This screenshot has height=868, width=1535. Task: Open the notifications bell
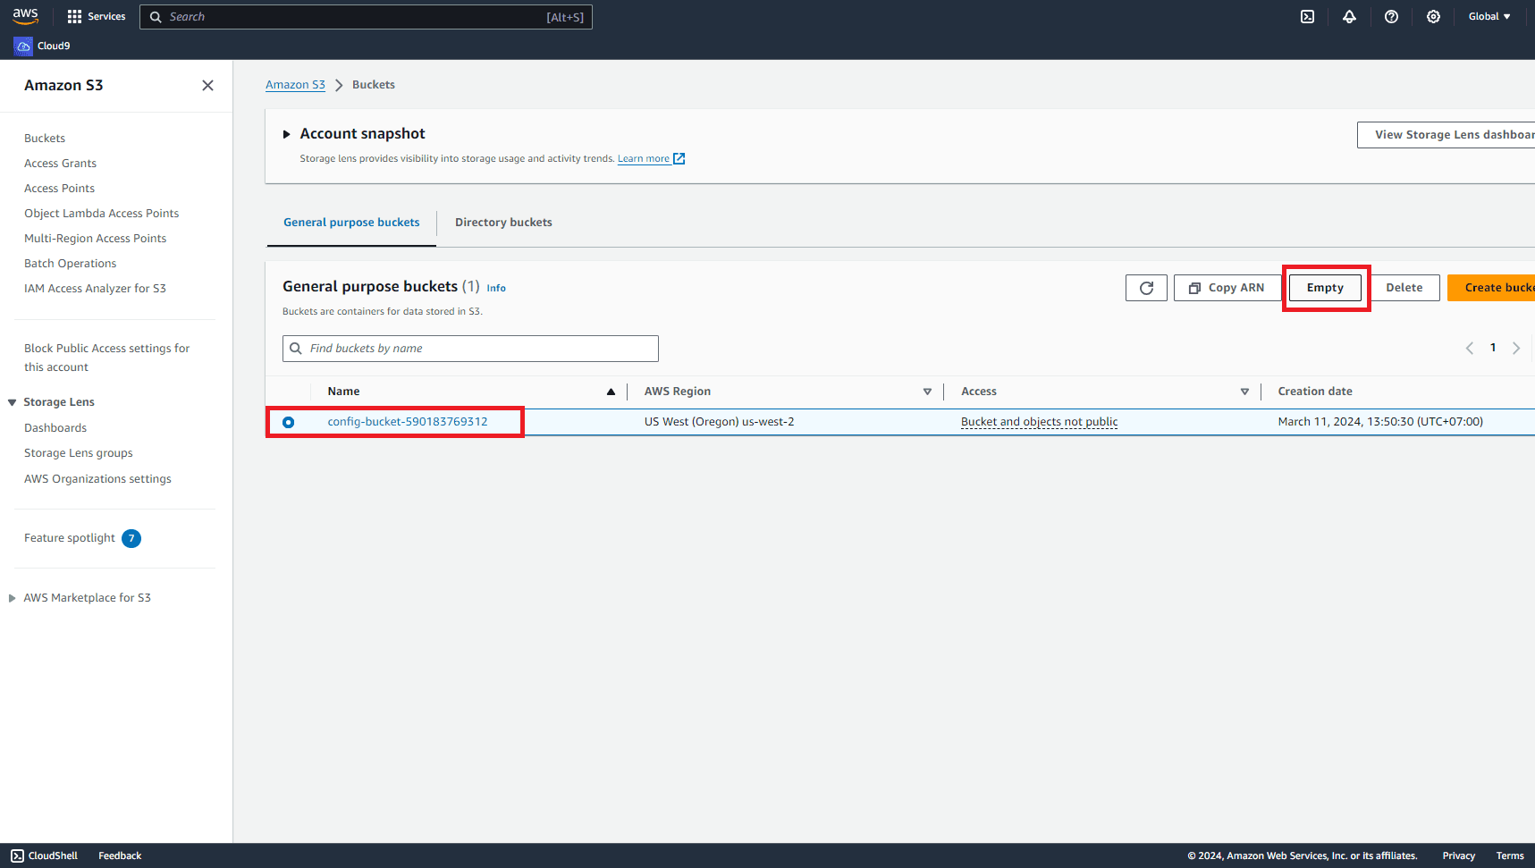tap(1349, 16)
